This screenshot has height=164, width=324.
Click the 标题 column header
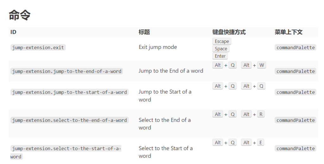(x=144, y=32)
